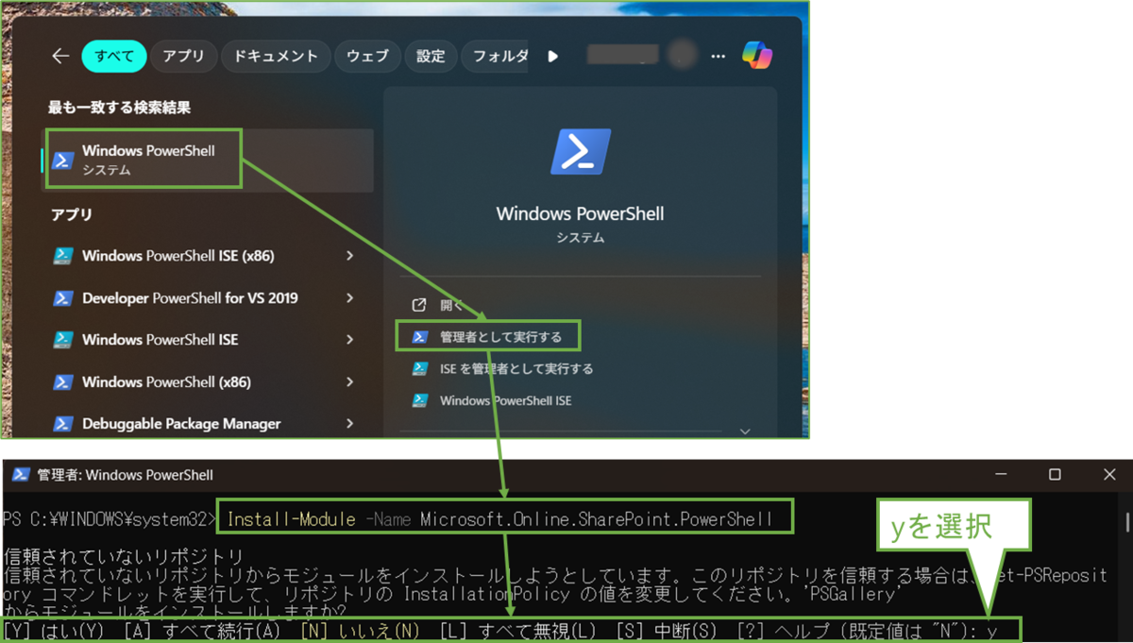Click the 管理者として実行する PowerShell icon
Screen dimensions: 1133x643
click(x=420, y=337)
